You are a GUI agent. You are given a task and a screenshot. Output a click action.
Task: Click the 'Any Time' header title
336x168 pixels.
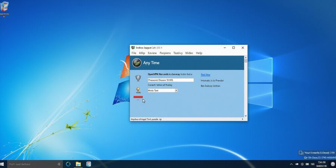[x=151, y=63]
